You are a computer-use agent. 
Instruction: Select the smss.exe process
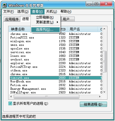coord(56,45)
